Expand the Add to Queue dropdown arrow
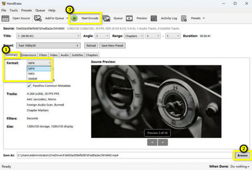The height and width of the screenshot is (170, 252). pos(67,18)
